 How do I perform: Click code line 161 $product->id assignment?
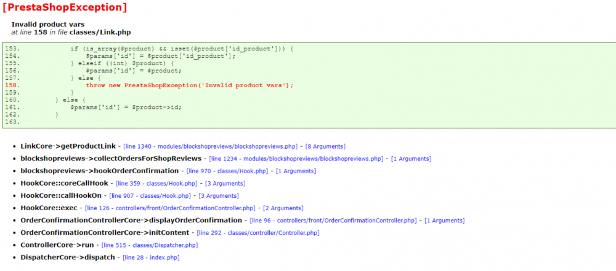(x=126, y=107)
